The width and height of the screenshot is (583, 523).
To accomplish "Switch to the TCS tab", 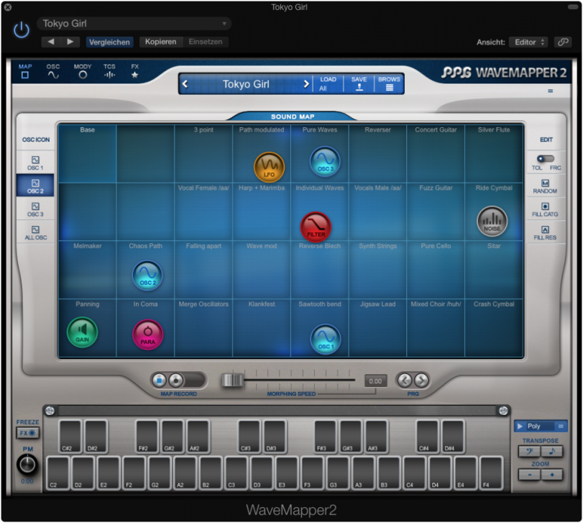I will [x=109, y=71].
